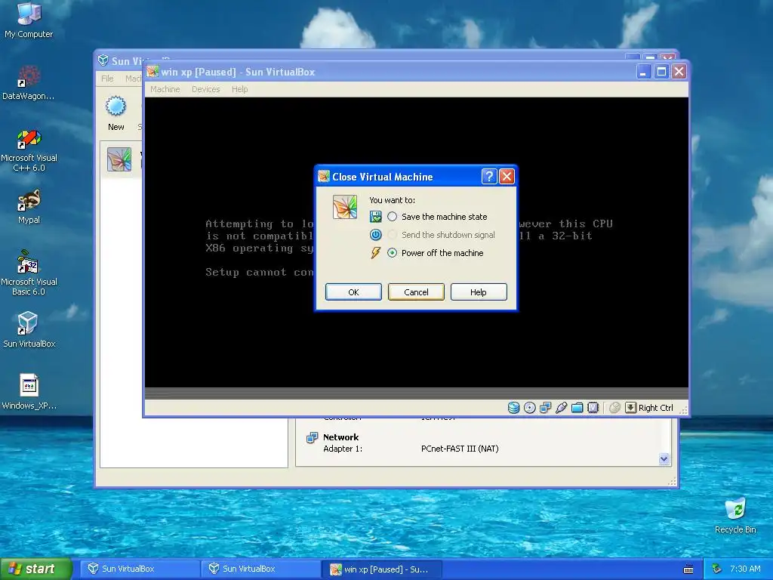Click the keyboard capture arrow icon by Right Ctrl
Screen dimensions: 773x580
630,408
